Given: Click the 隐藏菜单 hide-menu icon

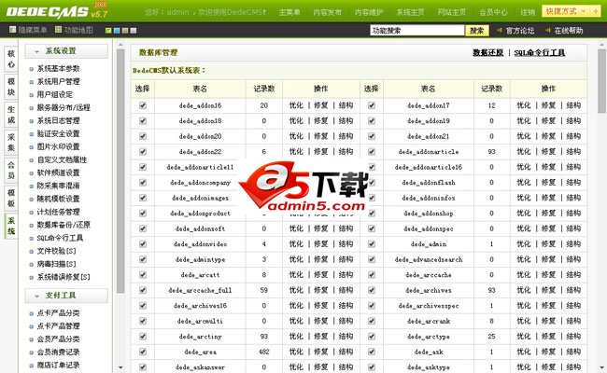Looking at the screenshot, I should tap(12, 30).
